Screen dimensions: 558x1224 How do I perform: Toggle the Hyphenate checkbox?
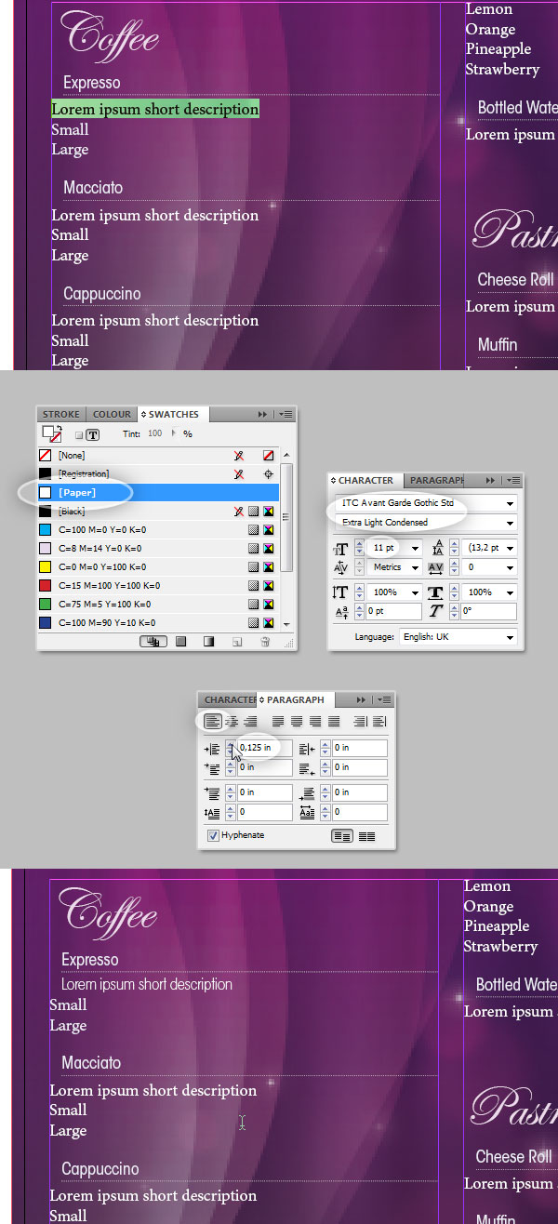tap(214, 835)
